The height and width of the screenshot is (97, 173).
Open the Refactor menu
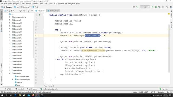(x=35, y=4)
